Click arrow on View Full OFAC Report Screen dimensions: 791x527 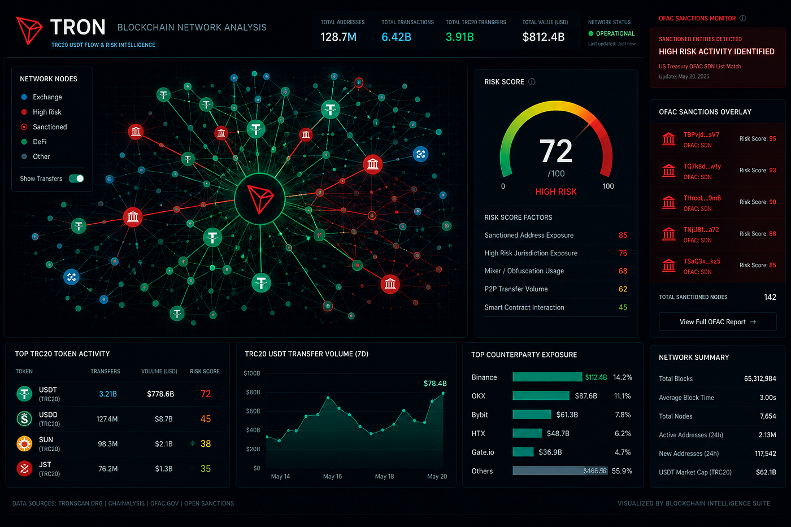click(x=753, y=322)
